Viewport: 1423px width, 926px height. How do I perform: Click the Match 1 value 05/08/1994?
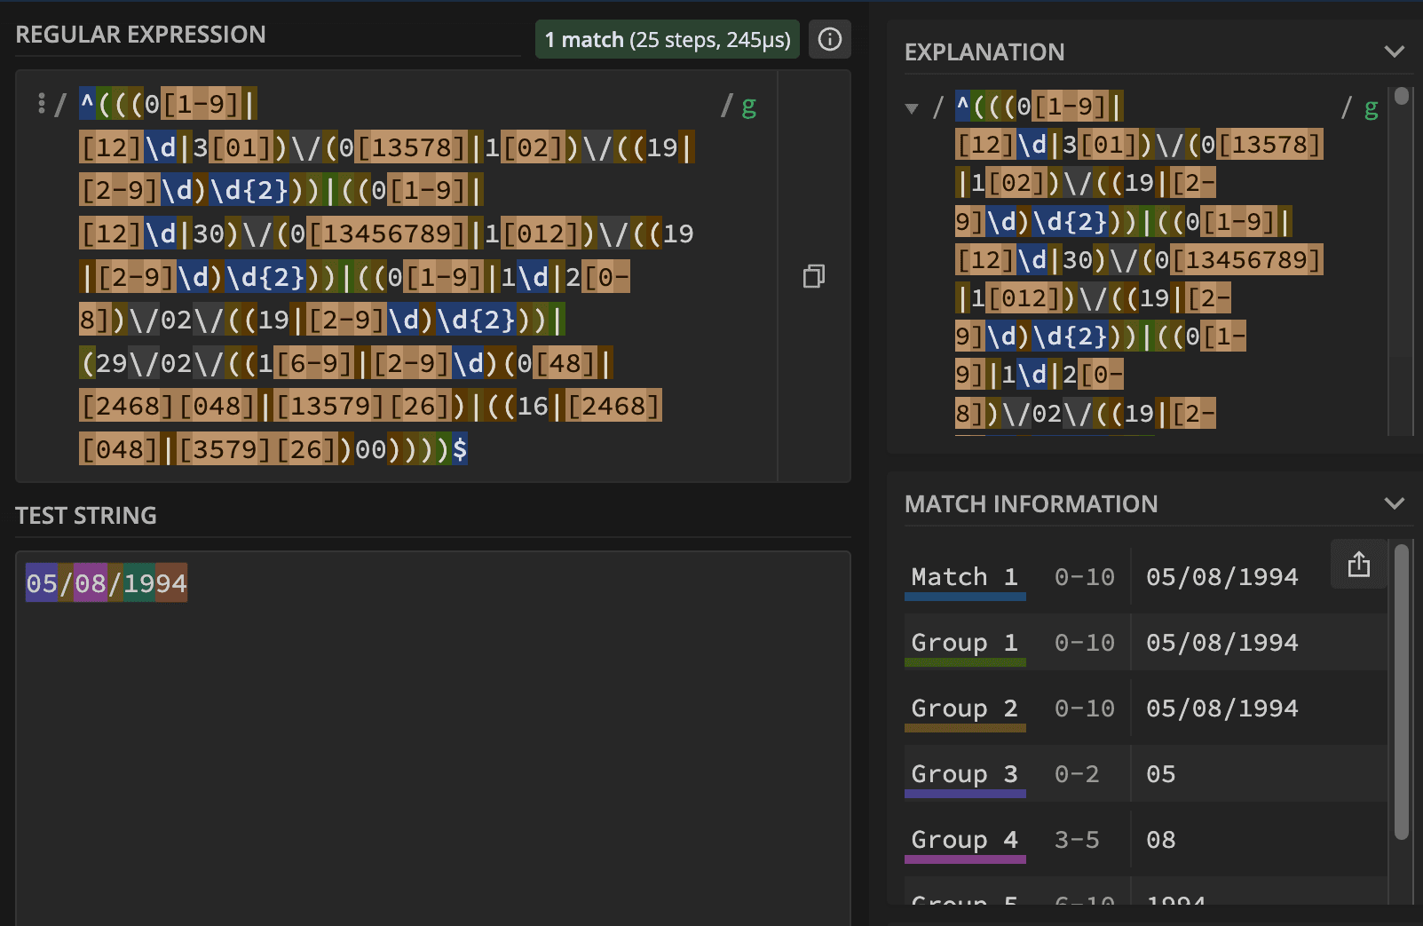click(1222, 577)
